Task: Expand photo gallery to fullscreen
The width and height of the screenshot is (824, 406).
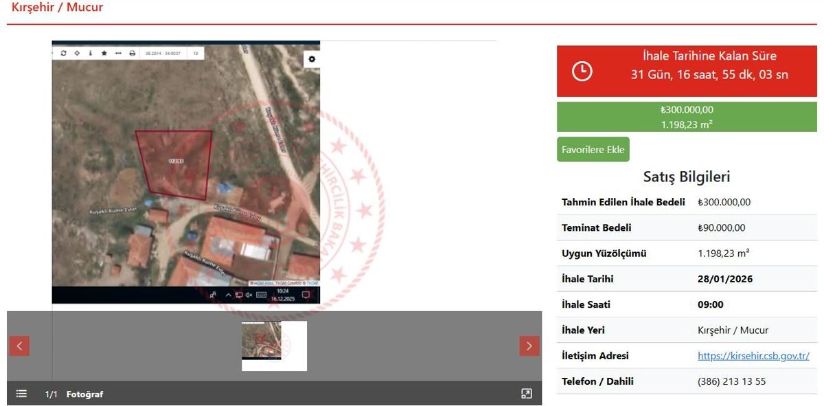Action: pos(527,394)
